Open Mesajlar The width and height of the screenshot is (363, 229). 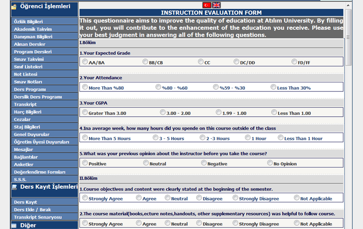point(44,149)
